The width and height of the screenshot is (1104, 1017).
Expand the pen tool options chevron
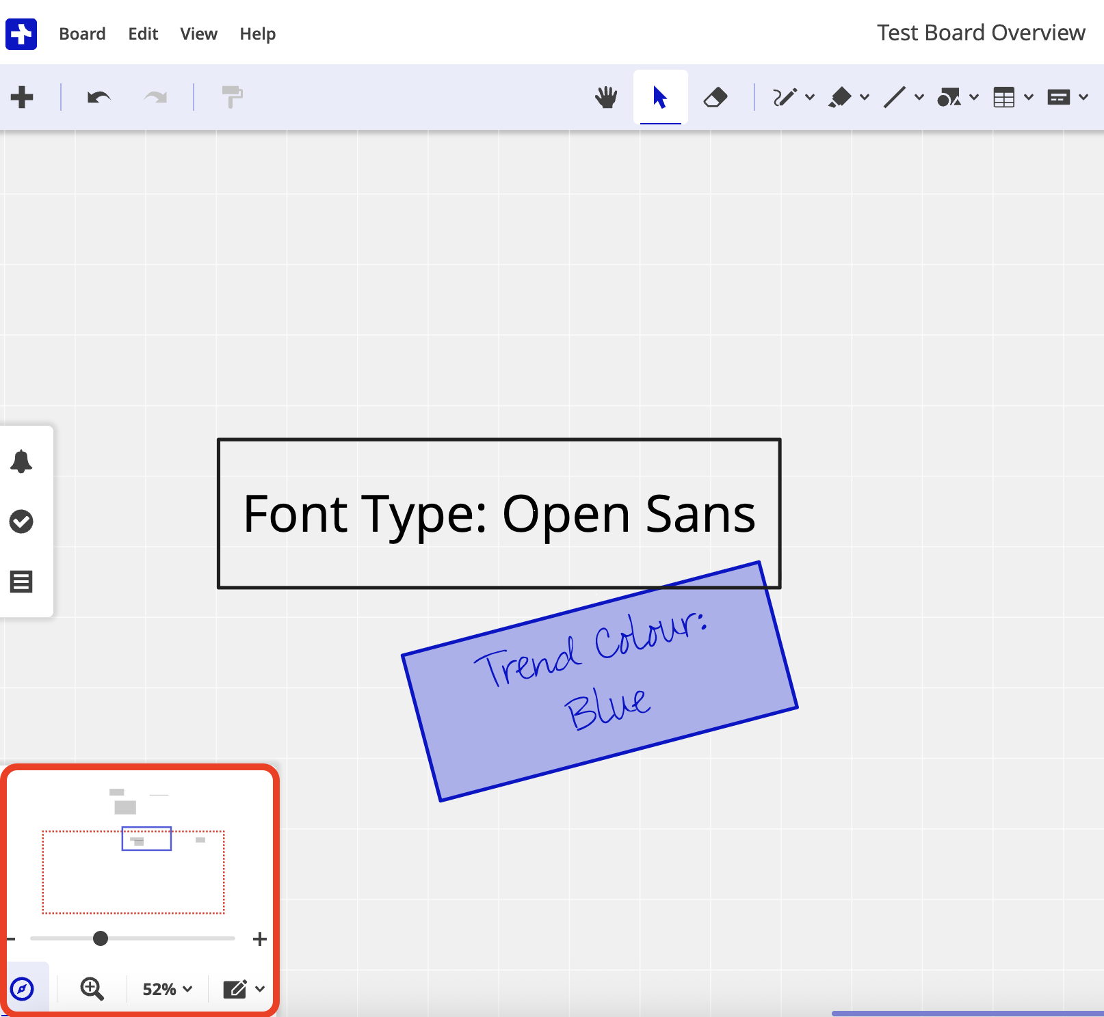click(x=810, y=98)
